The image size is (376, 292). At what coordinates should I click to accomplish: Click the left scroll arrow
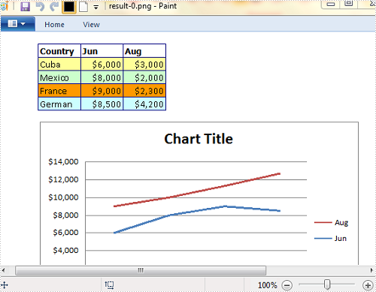[x=4, y=270]
